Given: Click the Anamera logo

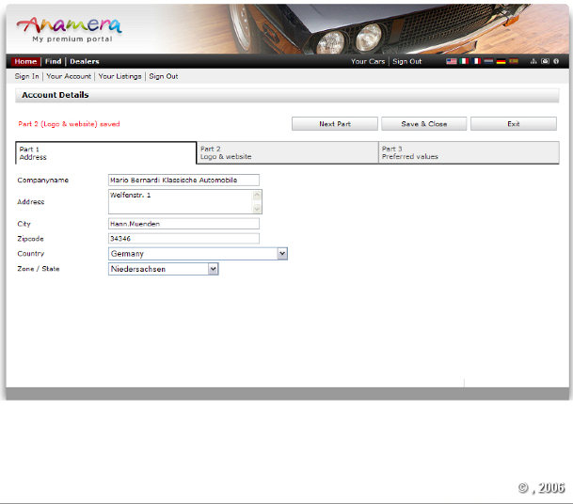Looking at the screenshot, I should tap(69, 24).
